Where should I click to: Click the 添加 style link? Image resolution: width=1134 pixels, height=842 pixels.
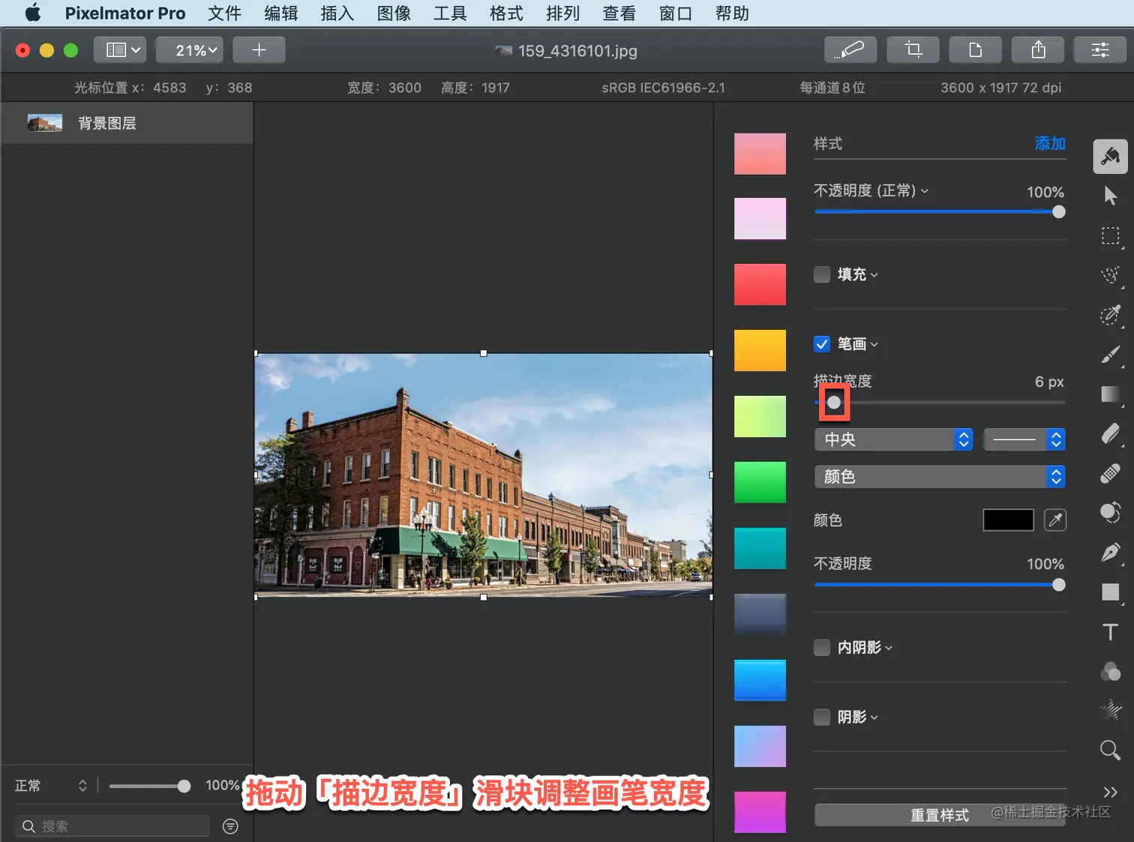point(1049,143)
